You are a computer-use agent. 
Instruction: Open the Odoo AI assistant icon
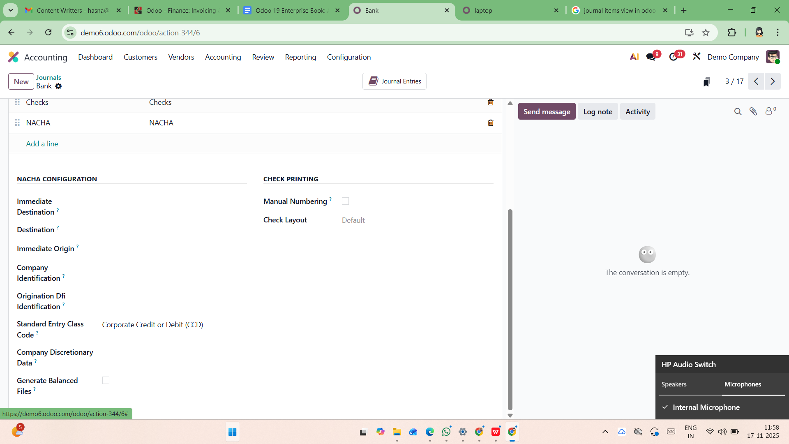click(634, 57)
